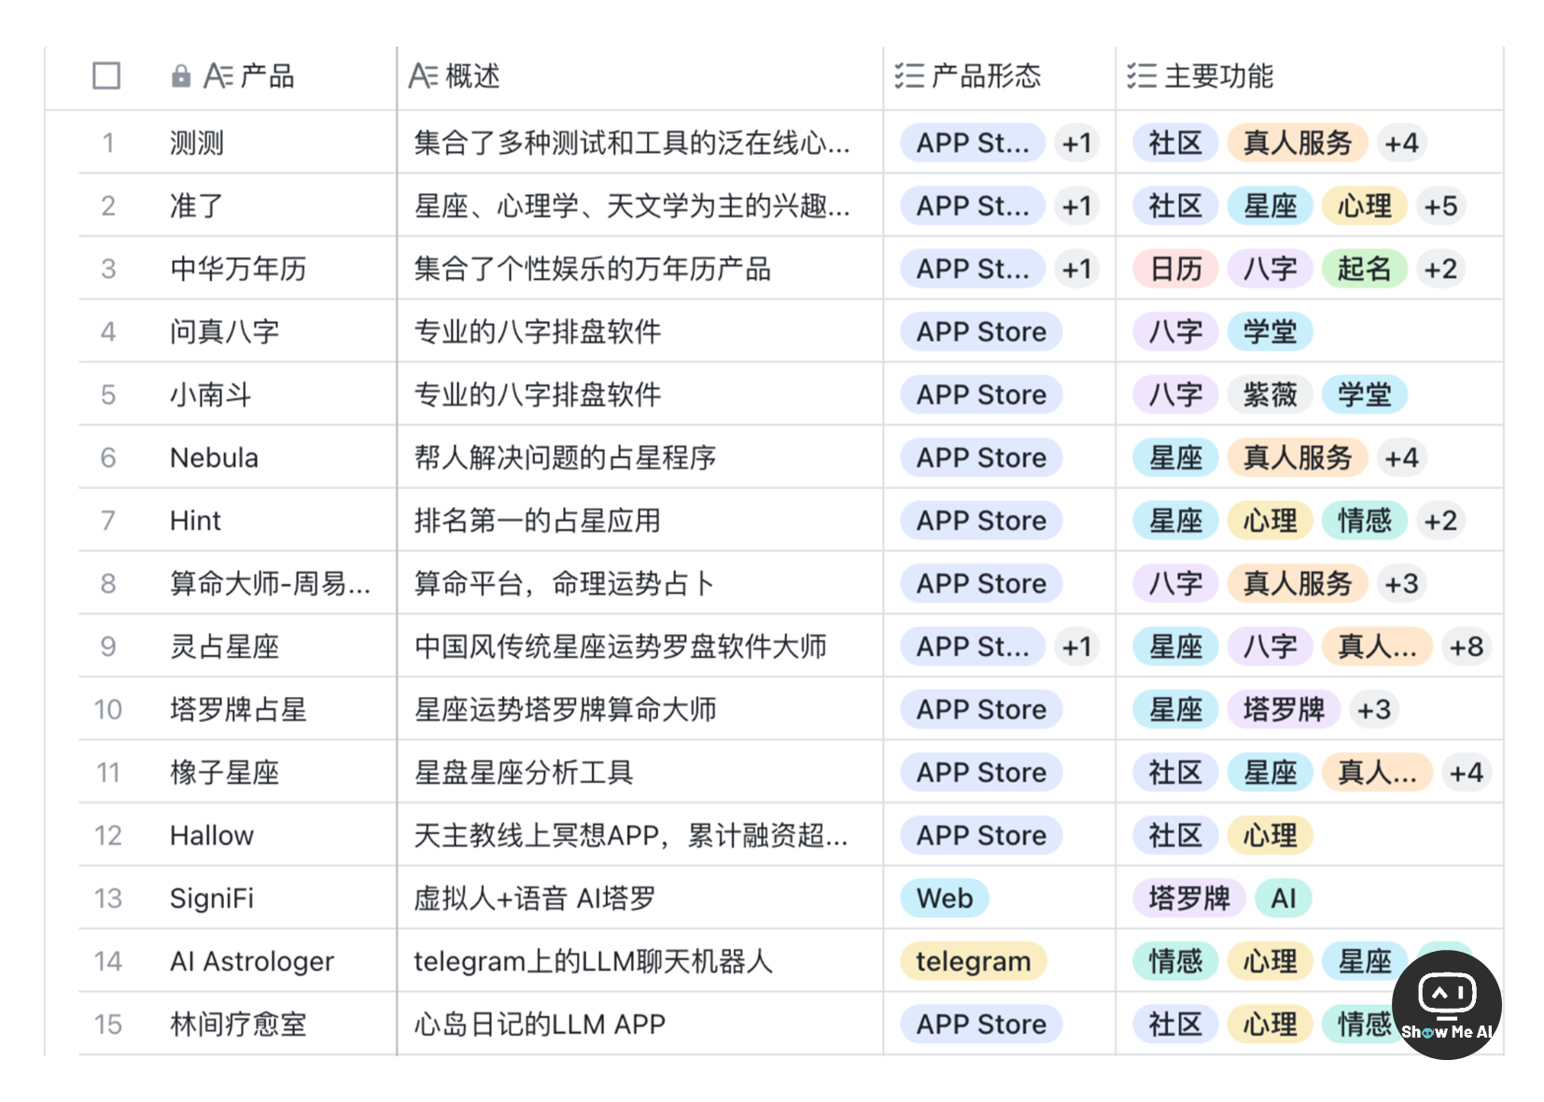Expand +5 more functions for 准了
The width and height of the screenshot is (1544, 1102).
tap(1440, 206)
